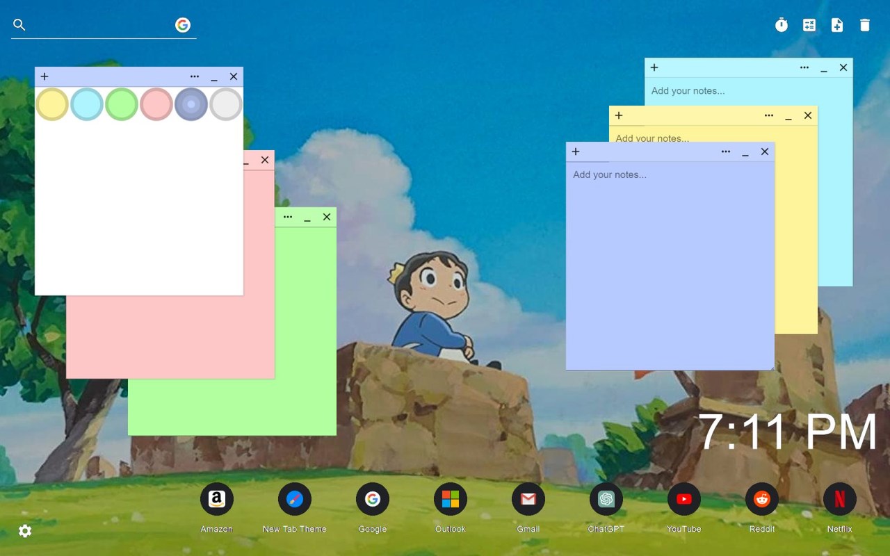This screenshot has width=890, height=556.
Task: Pick the light blue color swatch
Action: pos(87,104)
